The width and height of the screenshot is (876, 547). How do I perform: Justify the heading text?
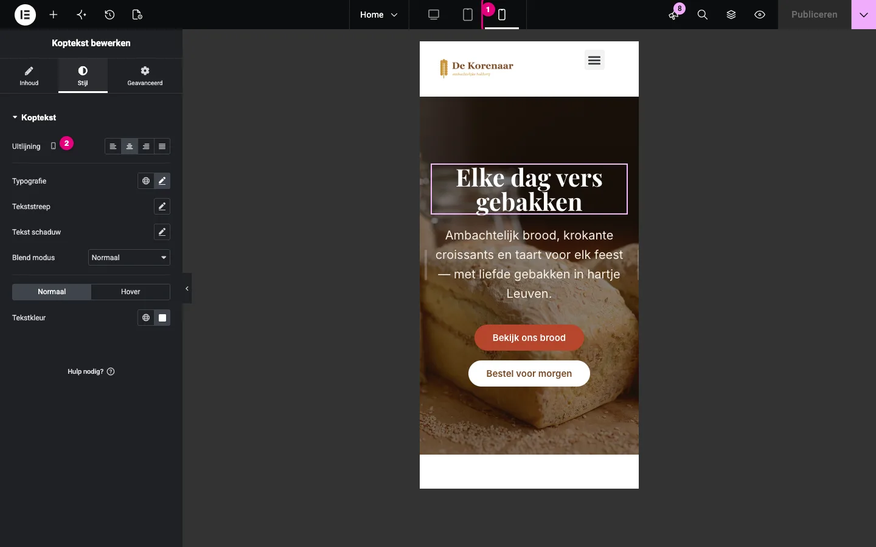[x=162, y=146]
